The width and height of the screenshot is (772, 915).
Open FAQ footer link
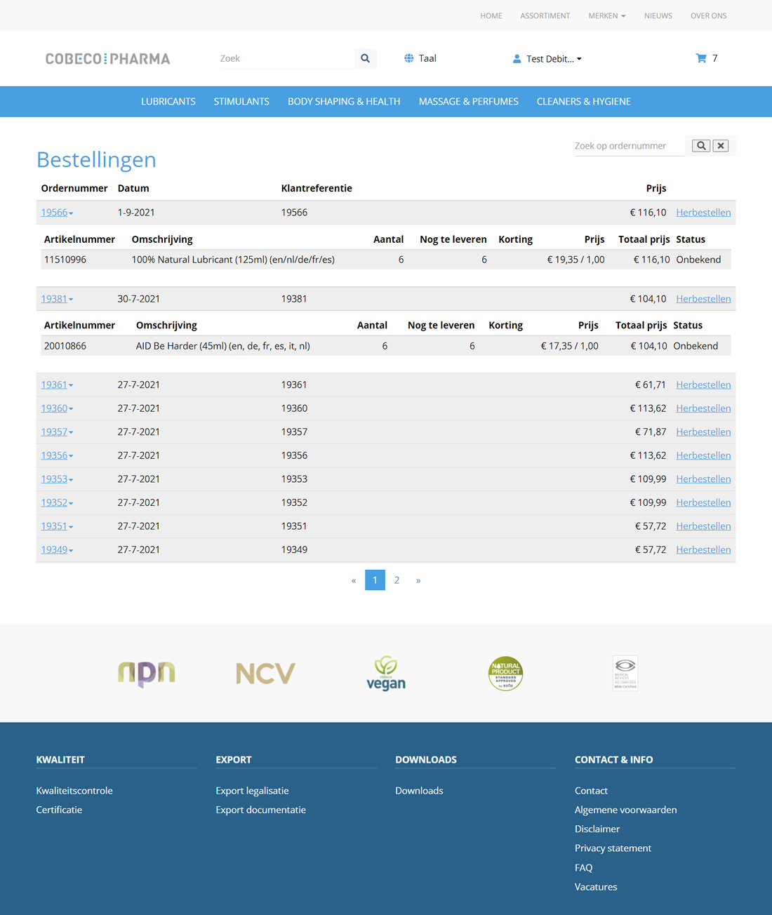583,868
